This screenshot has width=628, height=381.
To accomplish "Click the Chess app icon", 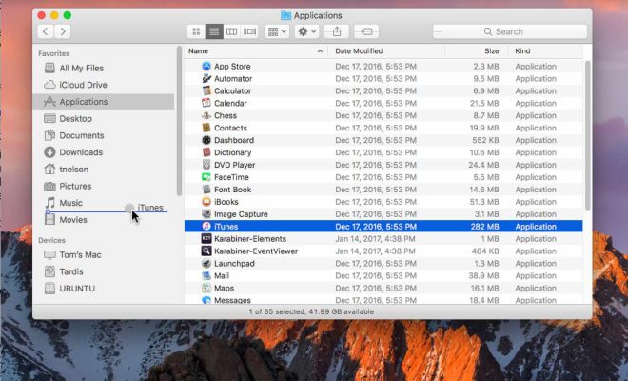I will coord(206,115).
